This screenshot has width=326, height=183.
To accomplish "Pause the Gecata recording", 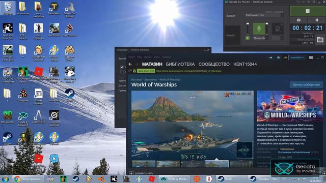I will tap(317, 20).
